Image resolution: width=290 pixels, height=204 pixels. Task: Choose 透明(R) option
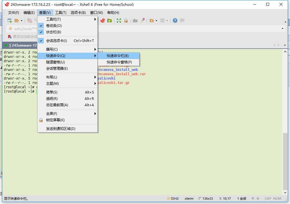pyautogui.click(x=68, y=99)
